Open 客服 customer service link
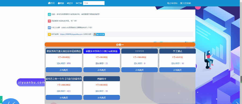Image resolution: width=242 pixels, height=104 pixels. click(x=61, y=3)
